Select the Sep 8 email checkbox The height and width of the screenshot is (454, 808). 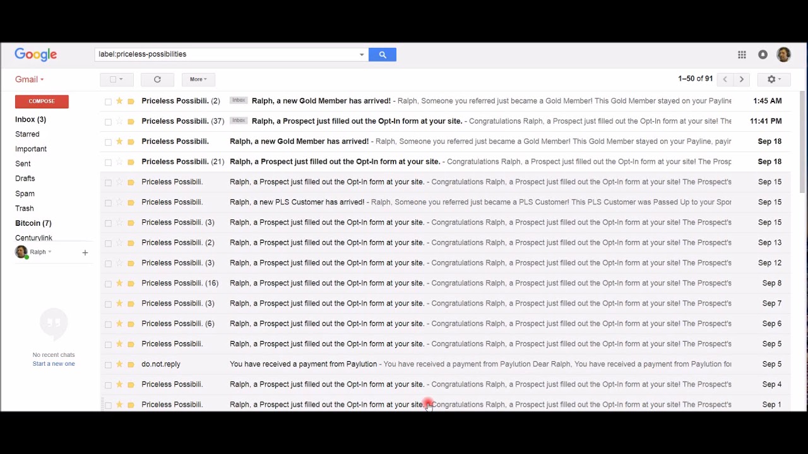108,283
